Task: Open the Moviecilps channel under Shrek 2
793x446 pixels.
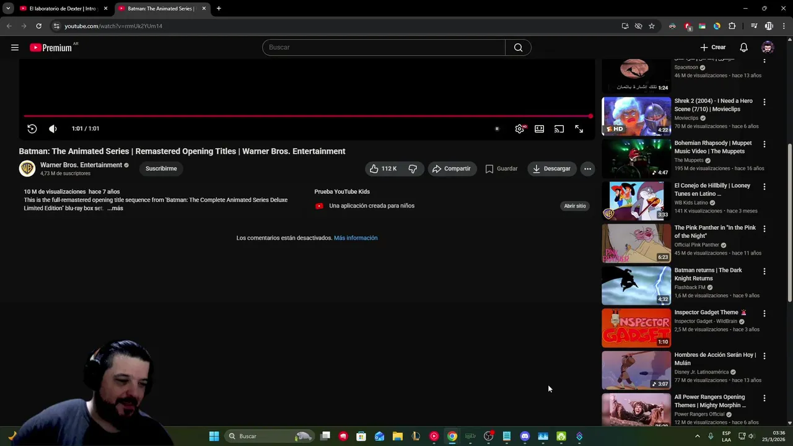Action: tap(686, 118)
